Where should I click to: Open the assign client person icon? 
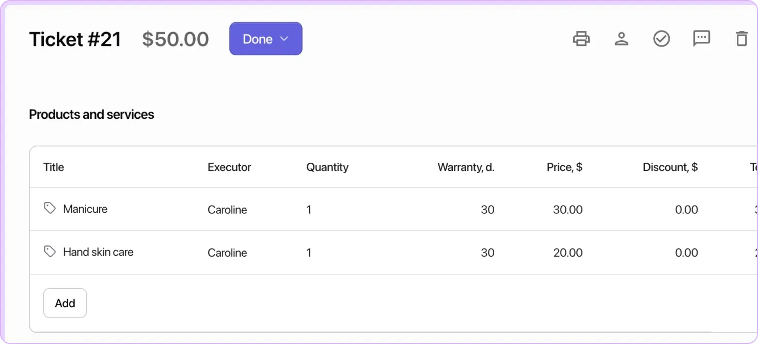pos(622,38)
